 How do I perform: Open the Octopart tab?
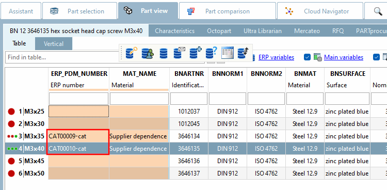pyautogui.click(x=219, y=31)
